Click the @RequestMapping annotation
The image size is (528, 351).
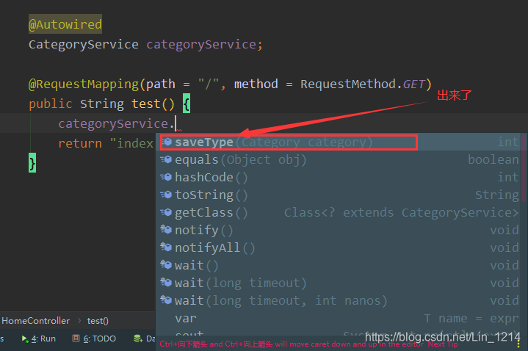coord(84,84)
